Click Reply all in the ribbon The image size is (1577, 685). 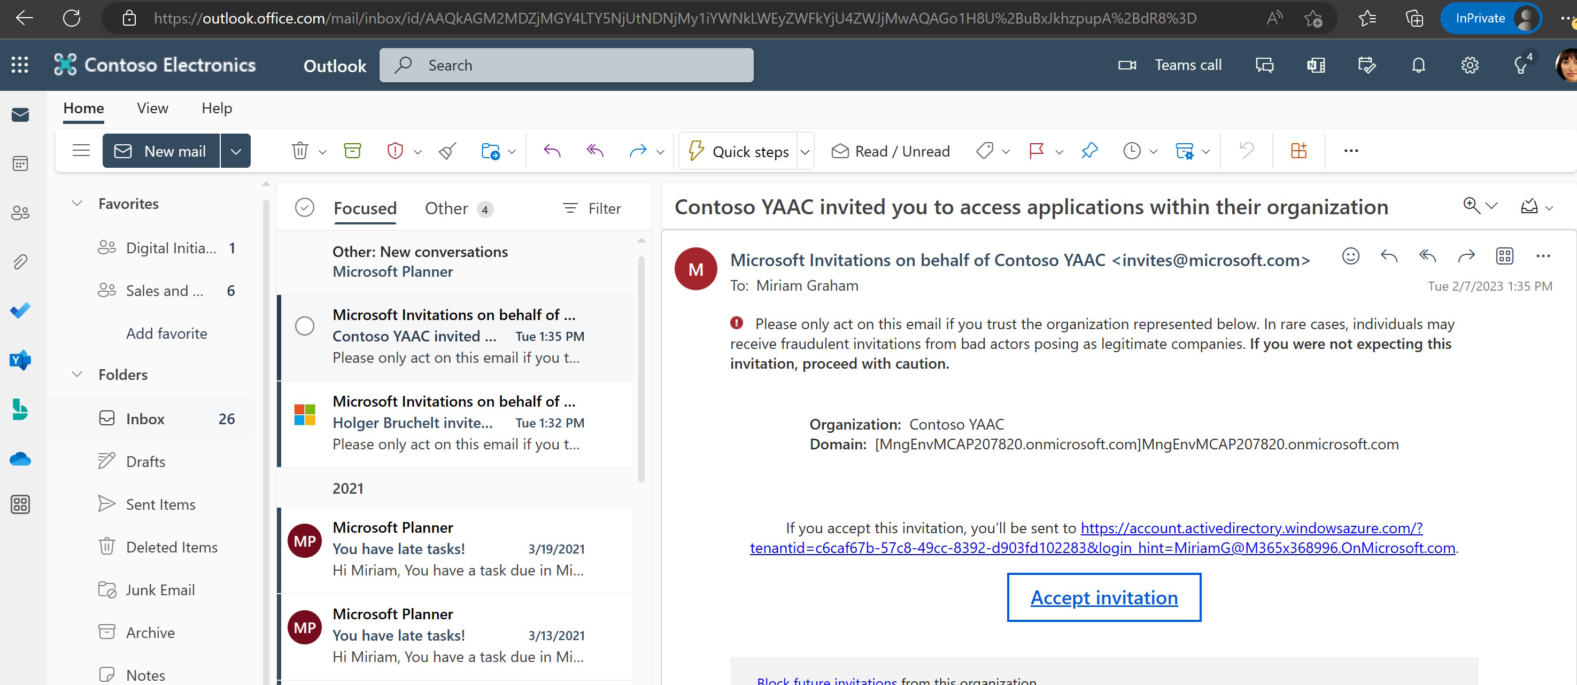tap(595, 151)
